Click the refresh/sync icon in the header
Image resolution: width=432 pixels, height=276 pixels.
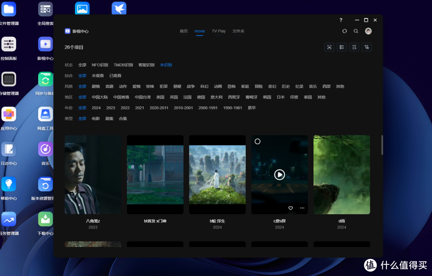pos(344,31)
